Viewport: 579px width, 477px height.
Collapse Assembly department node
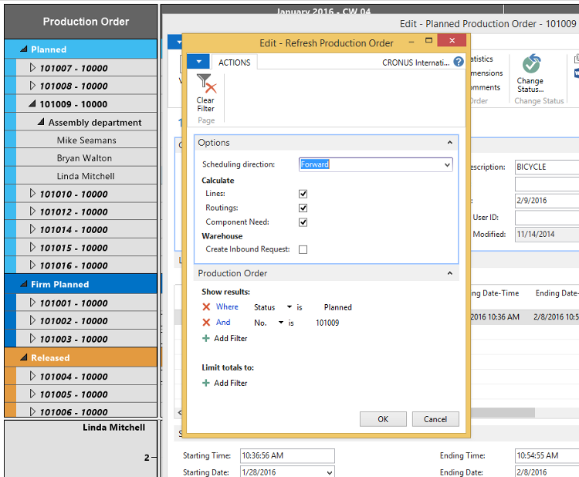[x=41, y=122]
